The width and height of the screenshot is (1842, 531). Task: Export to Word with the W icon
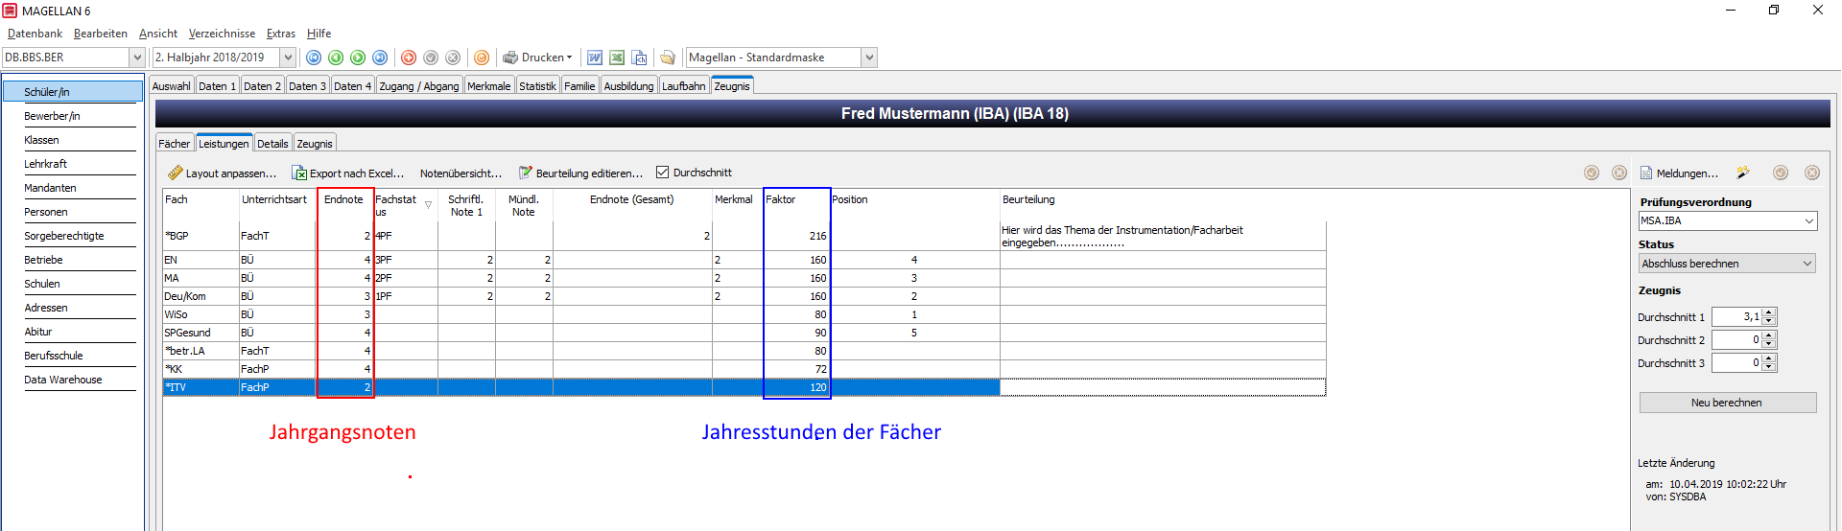point(595,58)
